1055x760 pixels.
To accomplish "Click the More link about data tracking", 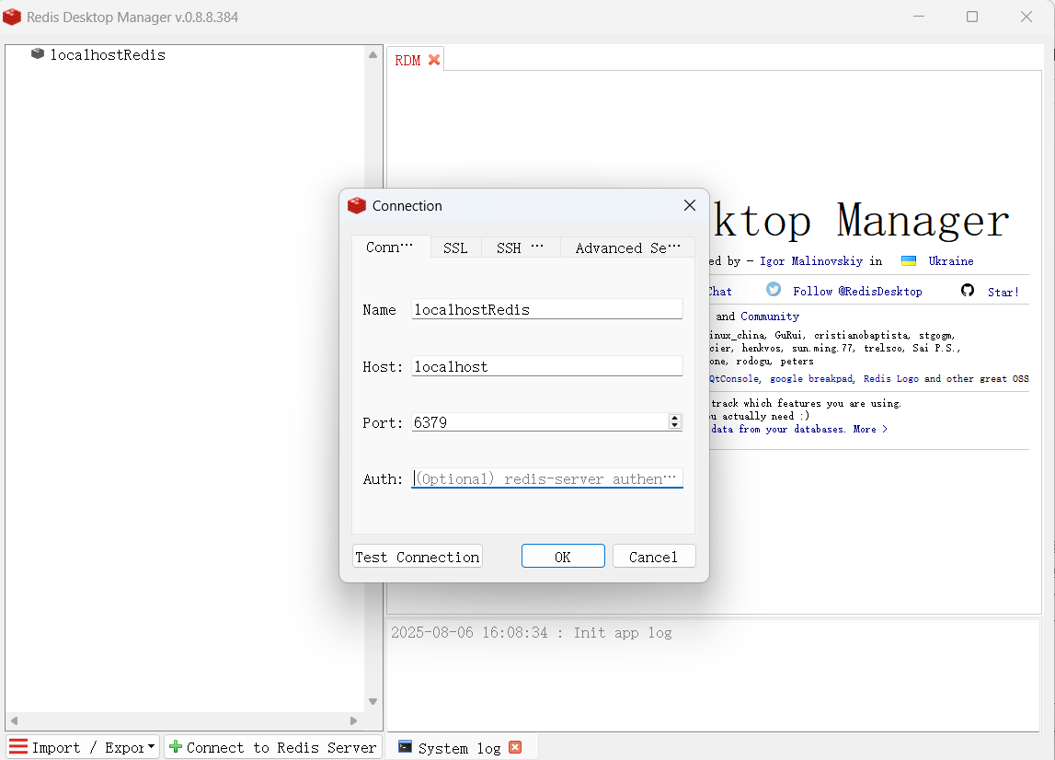I will pos(870,430).
